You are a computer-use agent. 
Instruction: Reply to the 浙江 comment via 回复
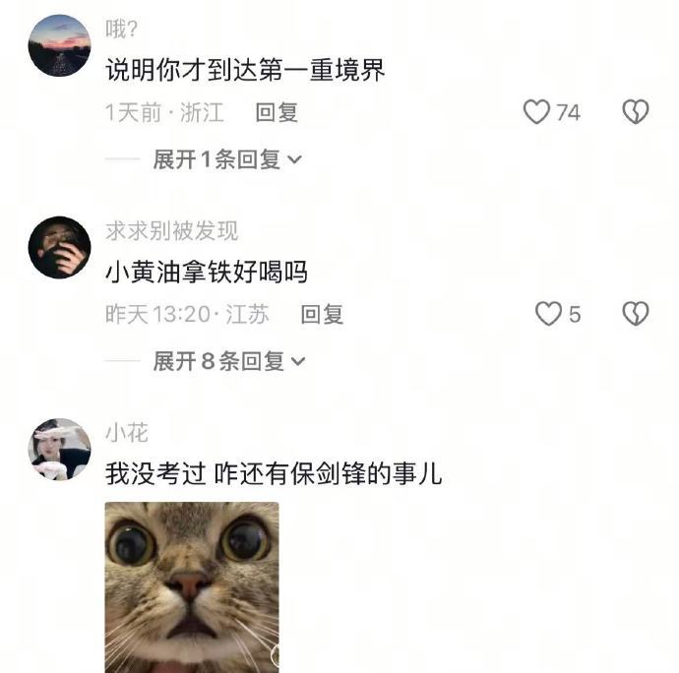277,112
